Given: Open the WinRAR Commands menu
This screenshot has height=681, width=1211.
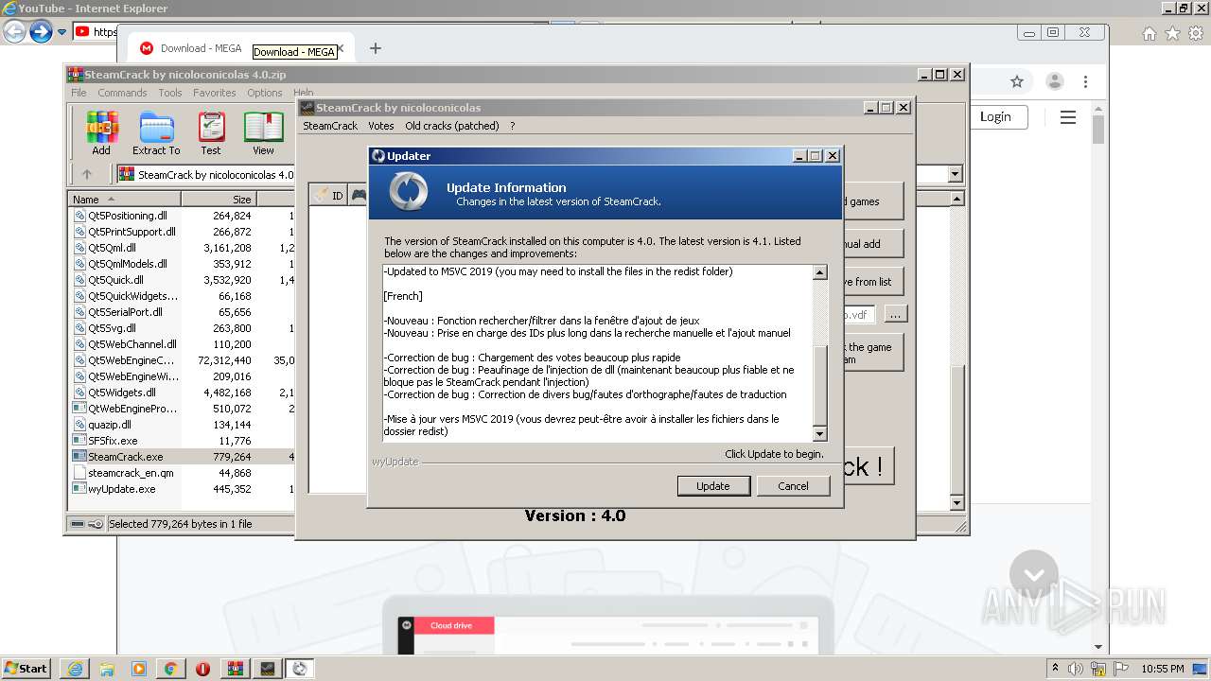Looking at the screenshot, I should [x=122, y=93].
